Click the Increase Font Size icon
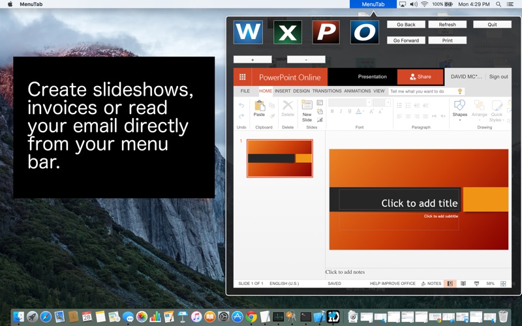Viewport: 522px width, 326px height. coord(371,111)
